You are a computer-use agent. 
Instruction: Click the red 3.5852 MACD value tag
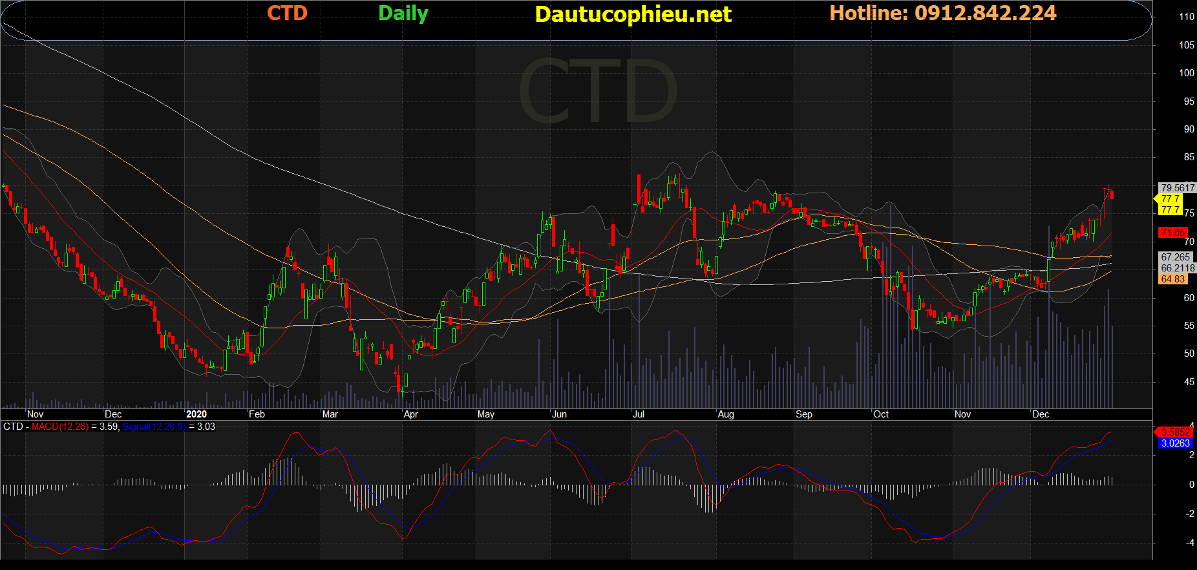(1175, 432)
